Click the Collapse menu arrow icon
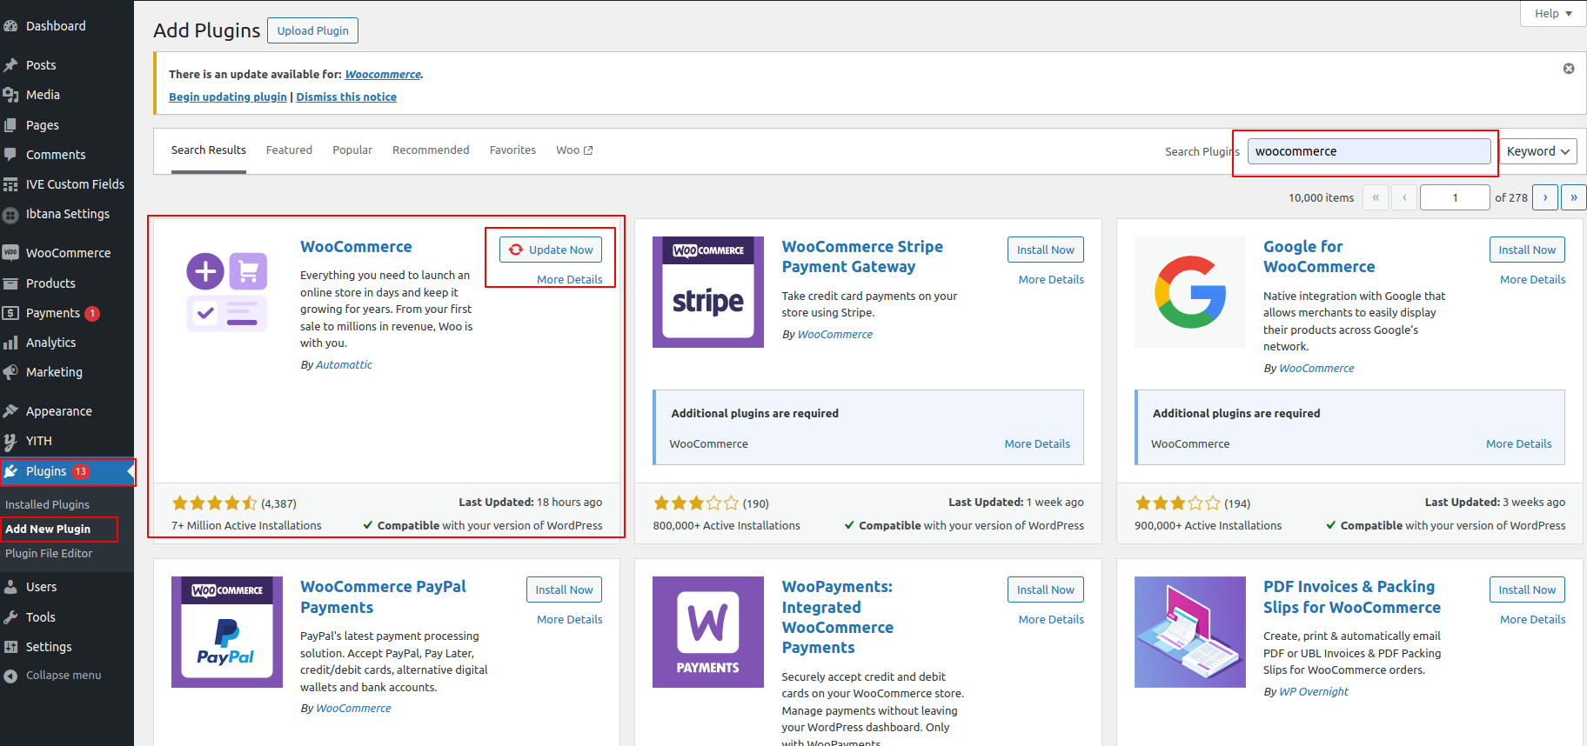 pos(10,676)
